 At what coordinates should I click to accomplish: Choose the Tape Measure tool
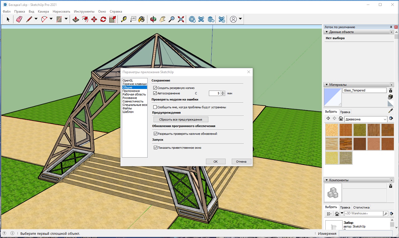(124, 19)
